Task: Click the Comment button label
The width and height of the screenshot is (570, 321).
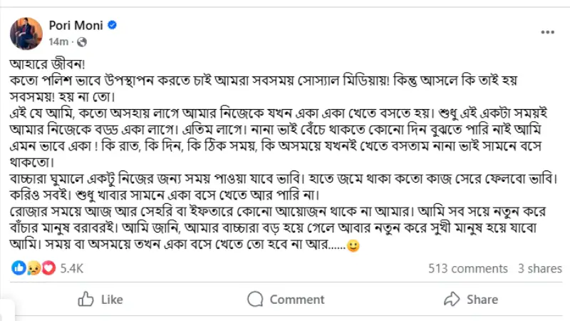Action: (x=297, y=300)
